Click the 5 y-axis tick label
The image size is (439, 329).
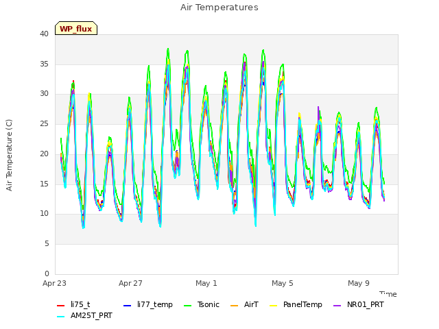tap(47, 244)
